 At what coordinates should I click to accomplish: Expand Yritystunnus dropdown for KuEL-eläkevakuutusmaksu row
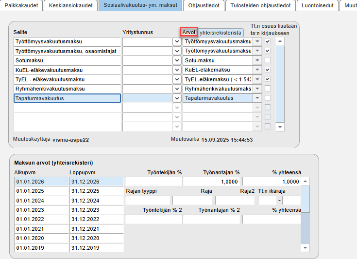(x=177, y=70)
